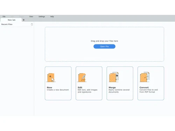Add a new tab with the plus icon
Viewport: 175px width, 131px height.
24,20
